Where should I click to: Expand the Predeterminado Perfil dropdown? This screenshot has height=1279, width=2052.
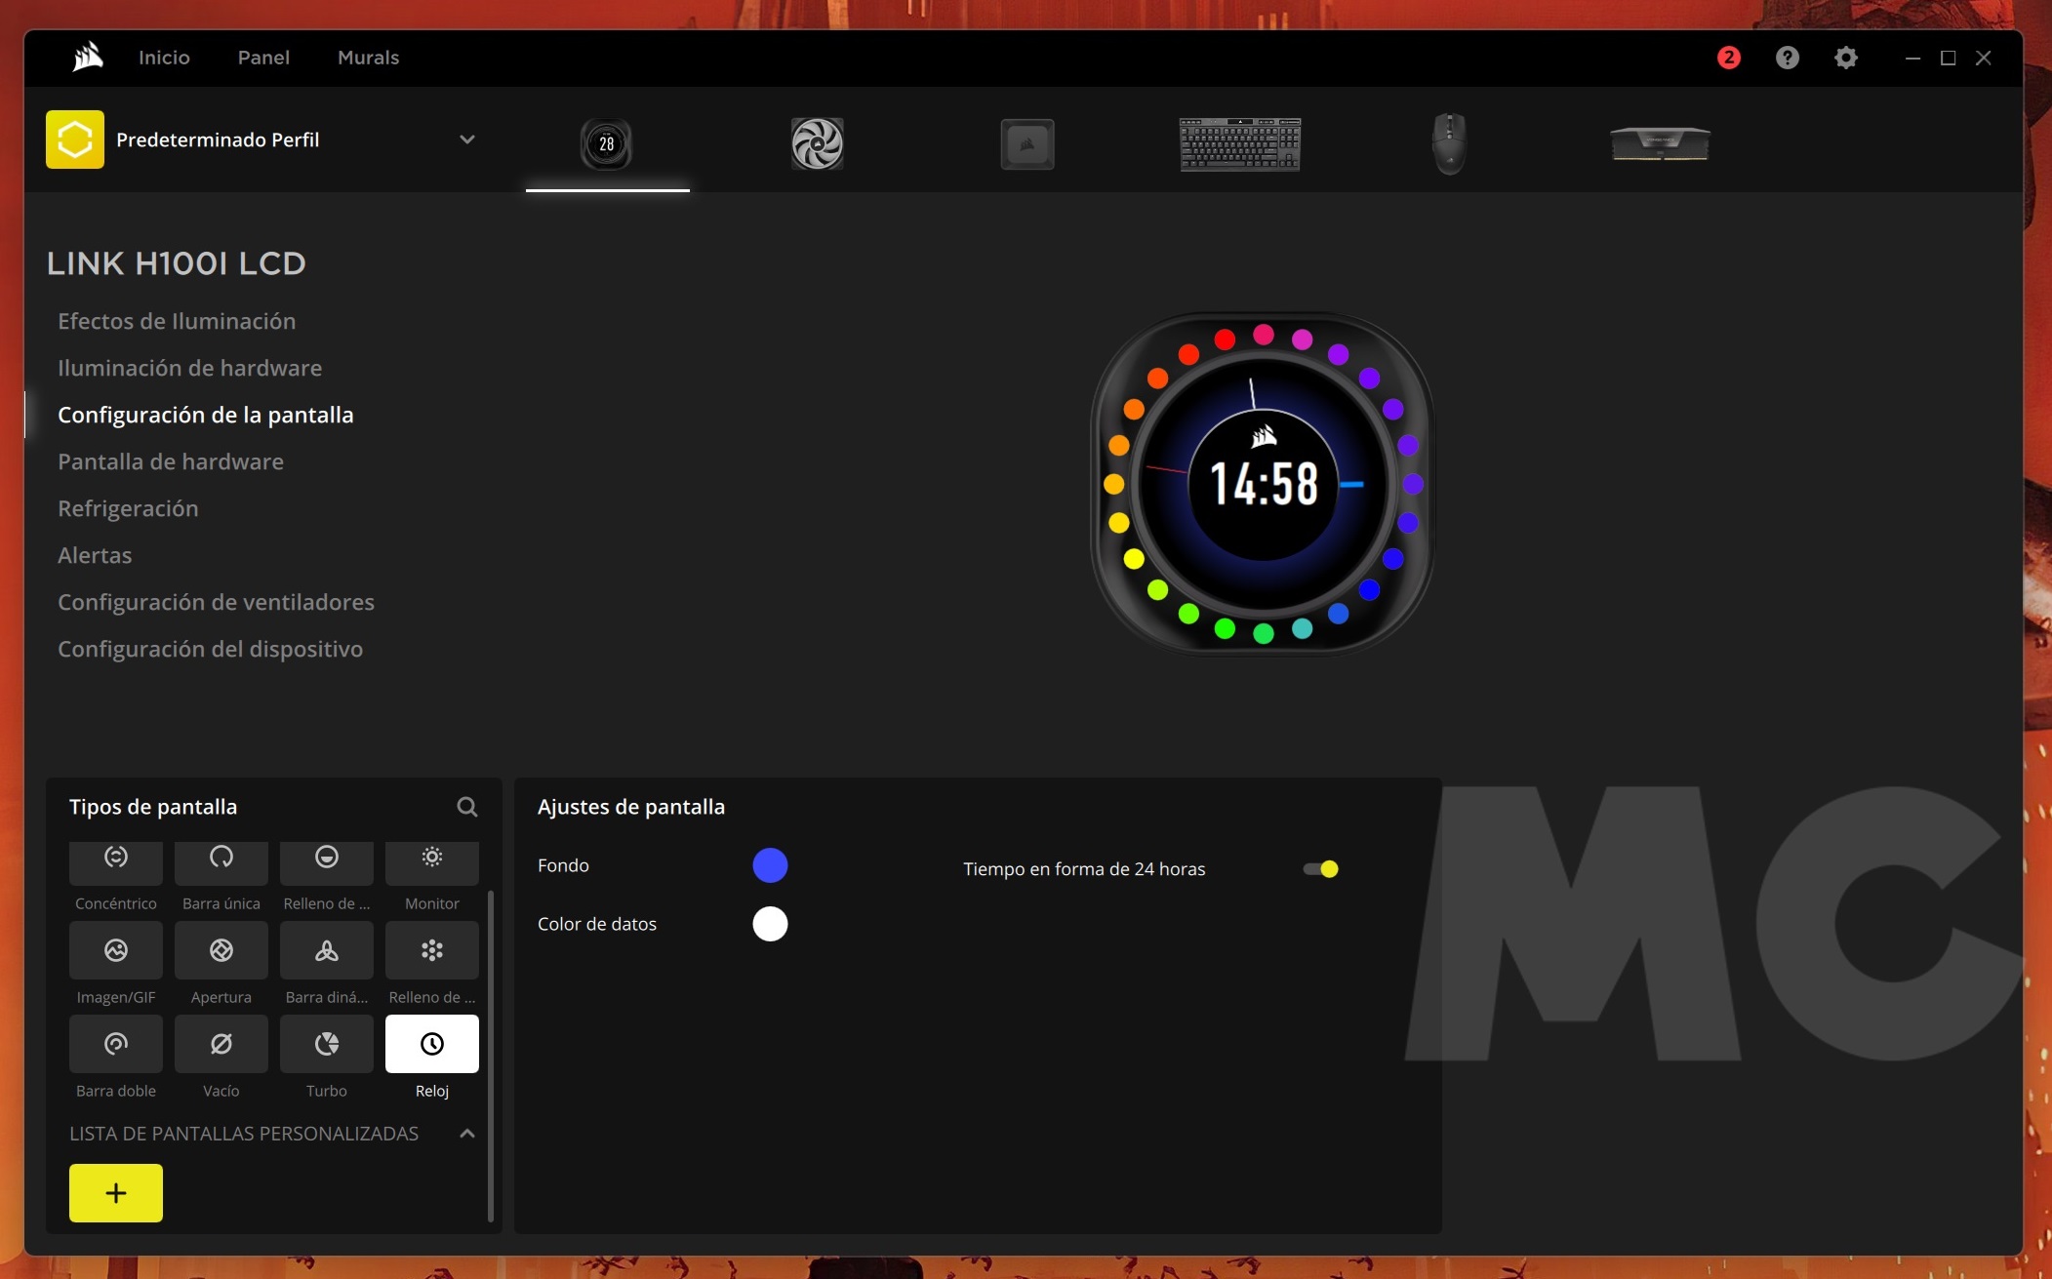[467, 140]
